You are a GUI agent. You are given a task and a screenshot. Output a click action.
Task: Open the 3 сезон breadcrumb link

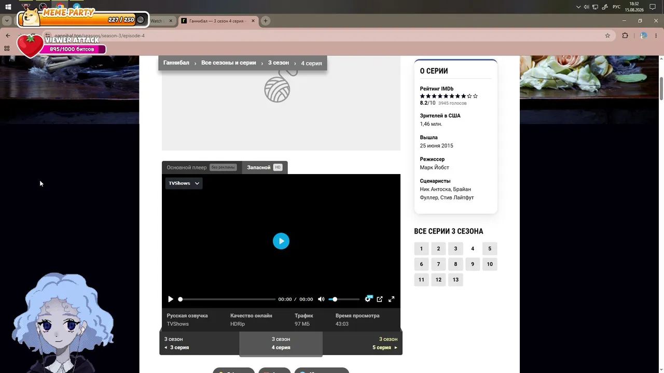click(x=279, y=63)
